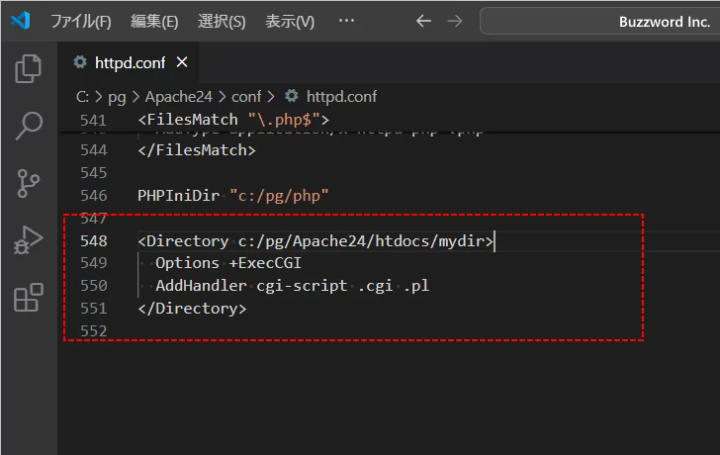The image size is (720, 455).
Task: Open the Explorer view in activity bar
Action: [29, 68]
